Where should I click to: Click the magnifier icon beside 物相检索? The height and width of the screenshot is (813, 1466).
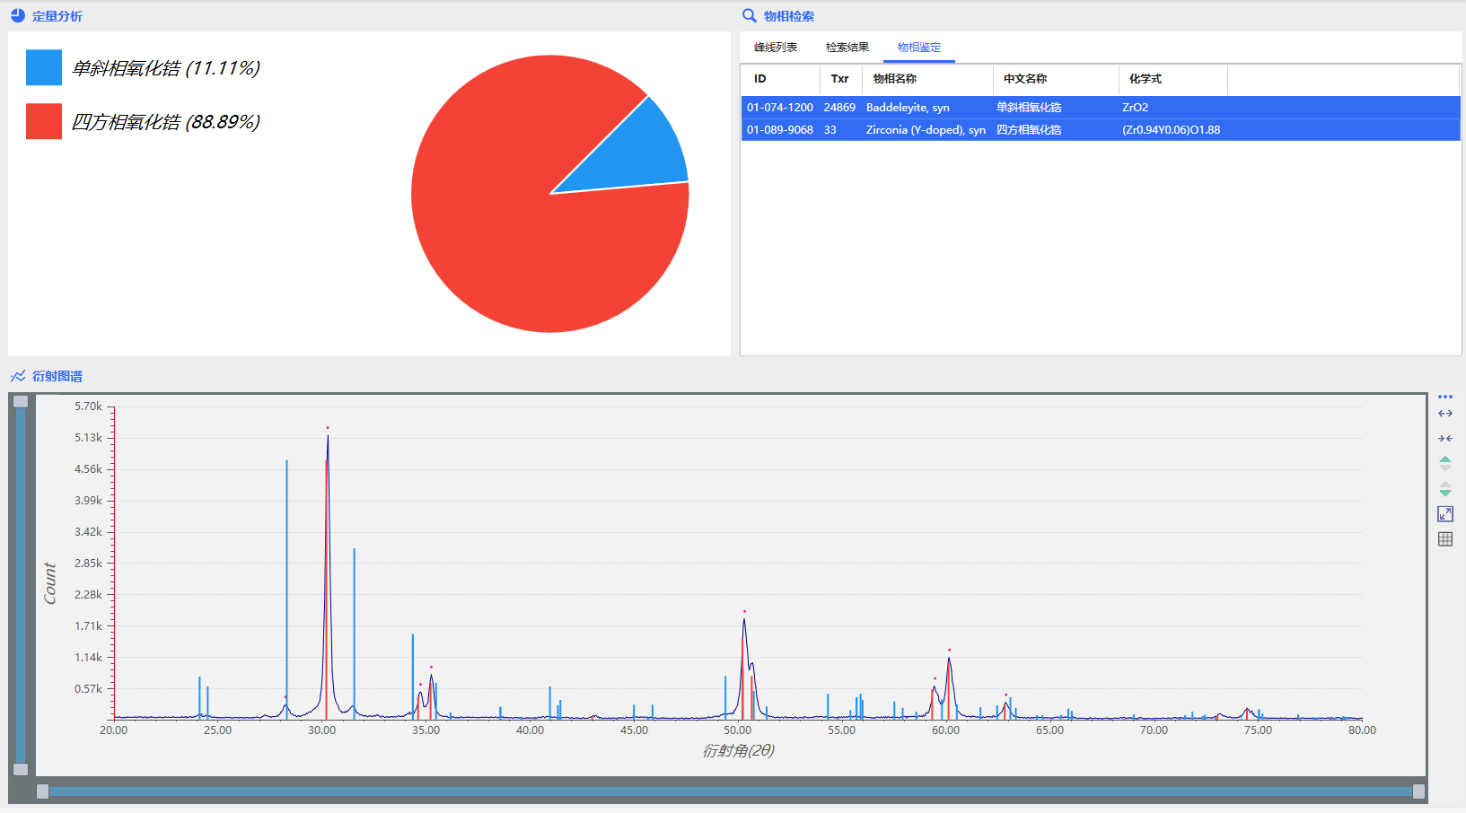pos(749,16)
